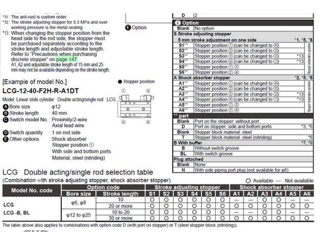Click the circled C Switch model No. bullet

point(6,120)
